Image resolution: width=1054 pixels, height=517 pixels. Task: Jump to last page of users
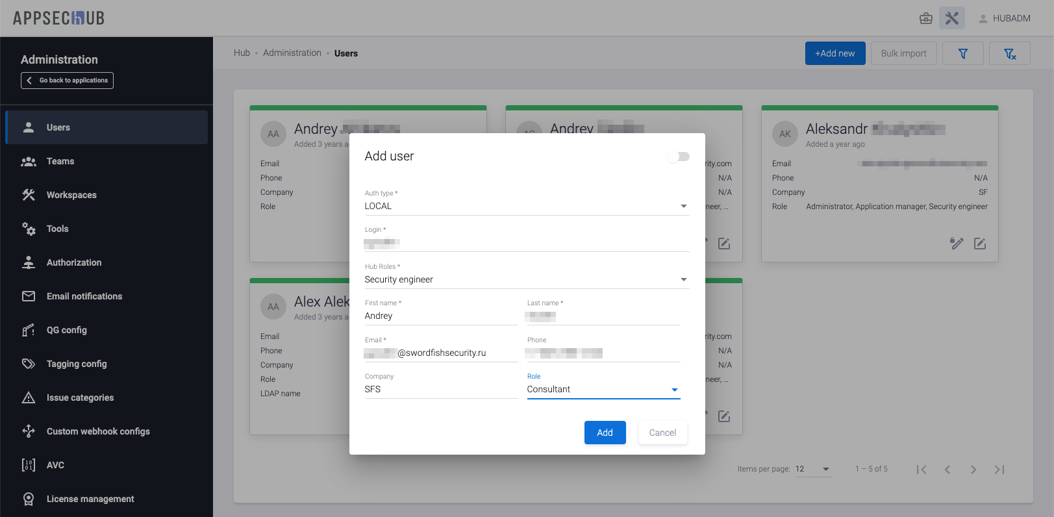(x=999, y=470)
